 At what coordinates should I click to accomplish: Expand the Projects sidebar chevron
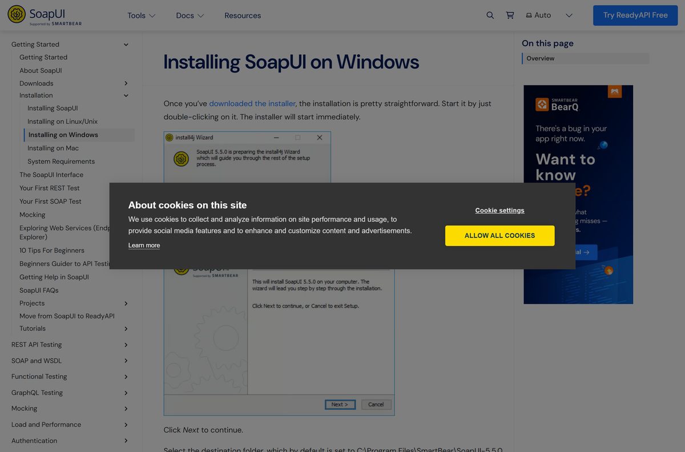[126, 304]
